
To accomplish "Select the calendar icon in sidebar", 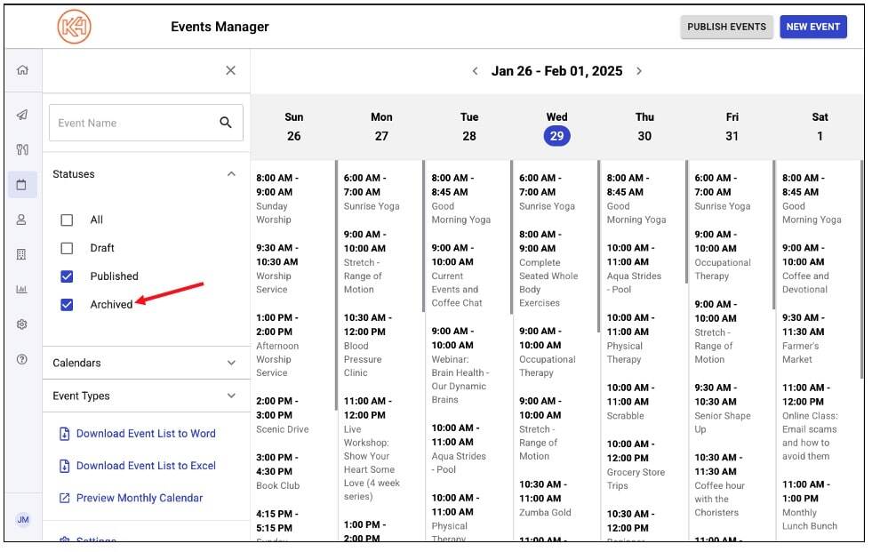I will pyautogui.click(x=22, y=185).
